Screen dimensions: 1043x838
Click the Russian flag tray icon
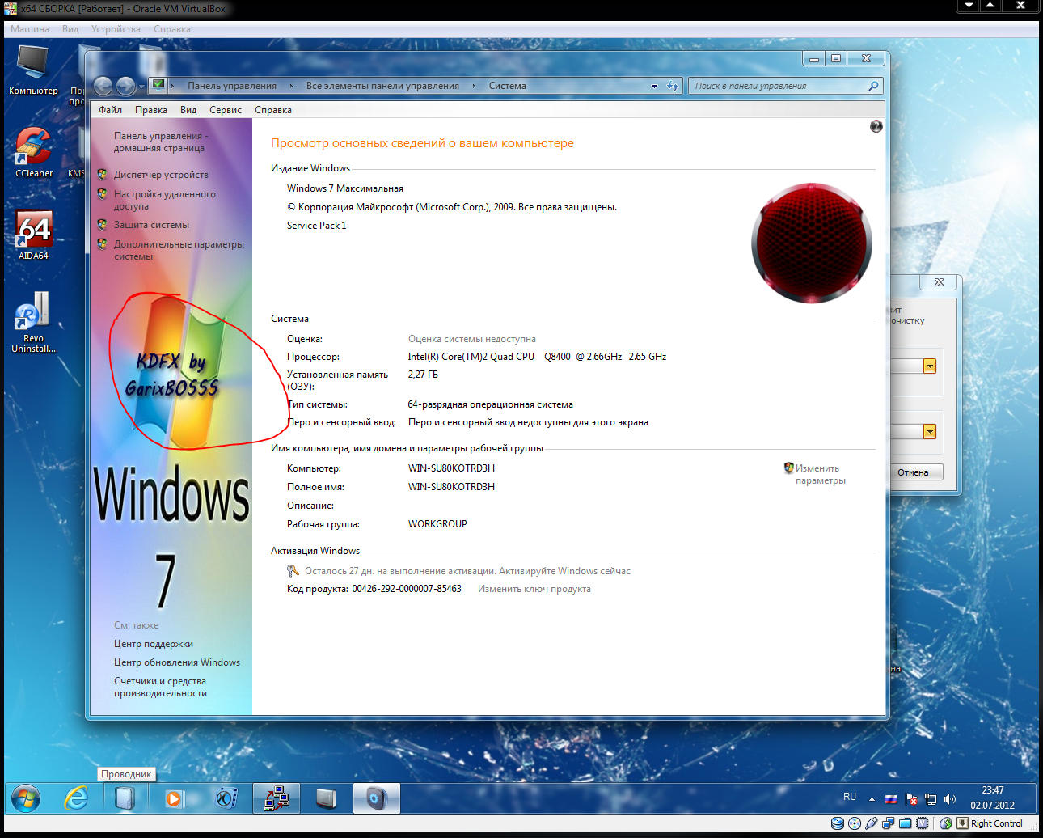point(891,799)
